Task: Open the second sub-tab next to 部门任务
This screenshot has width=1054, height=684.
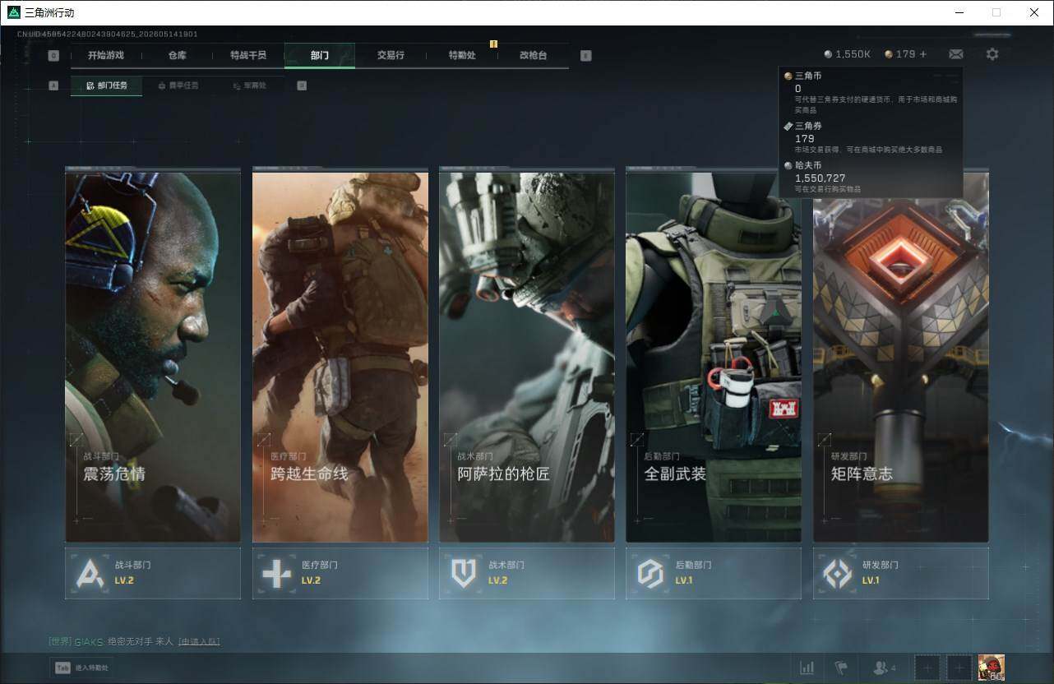Action: click(178, 85)
